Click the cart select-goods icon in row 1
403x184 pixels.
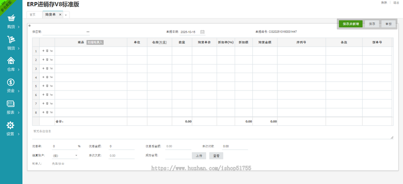point(51,51)
